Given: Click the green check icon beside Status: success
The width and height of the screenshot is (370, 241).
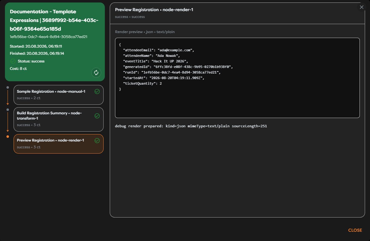Looking at the screenshot, I should (x=13, y=61).
